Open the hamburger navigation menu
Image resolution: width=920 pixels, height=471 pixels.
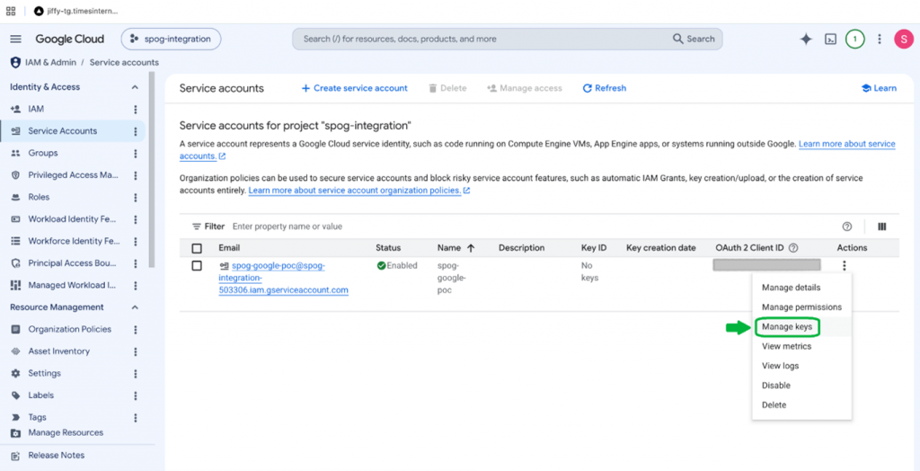[x=16, y=40]
